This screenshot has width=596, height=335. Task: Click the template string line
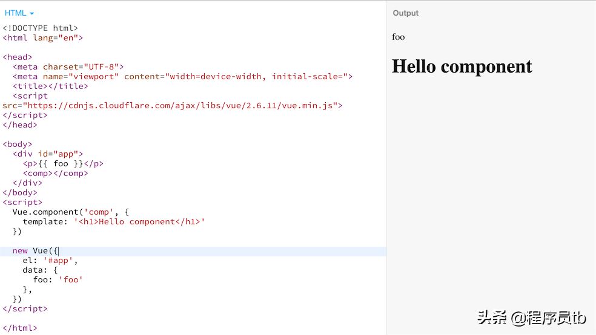point(114,221)
